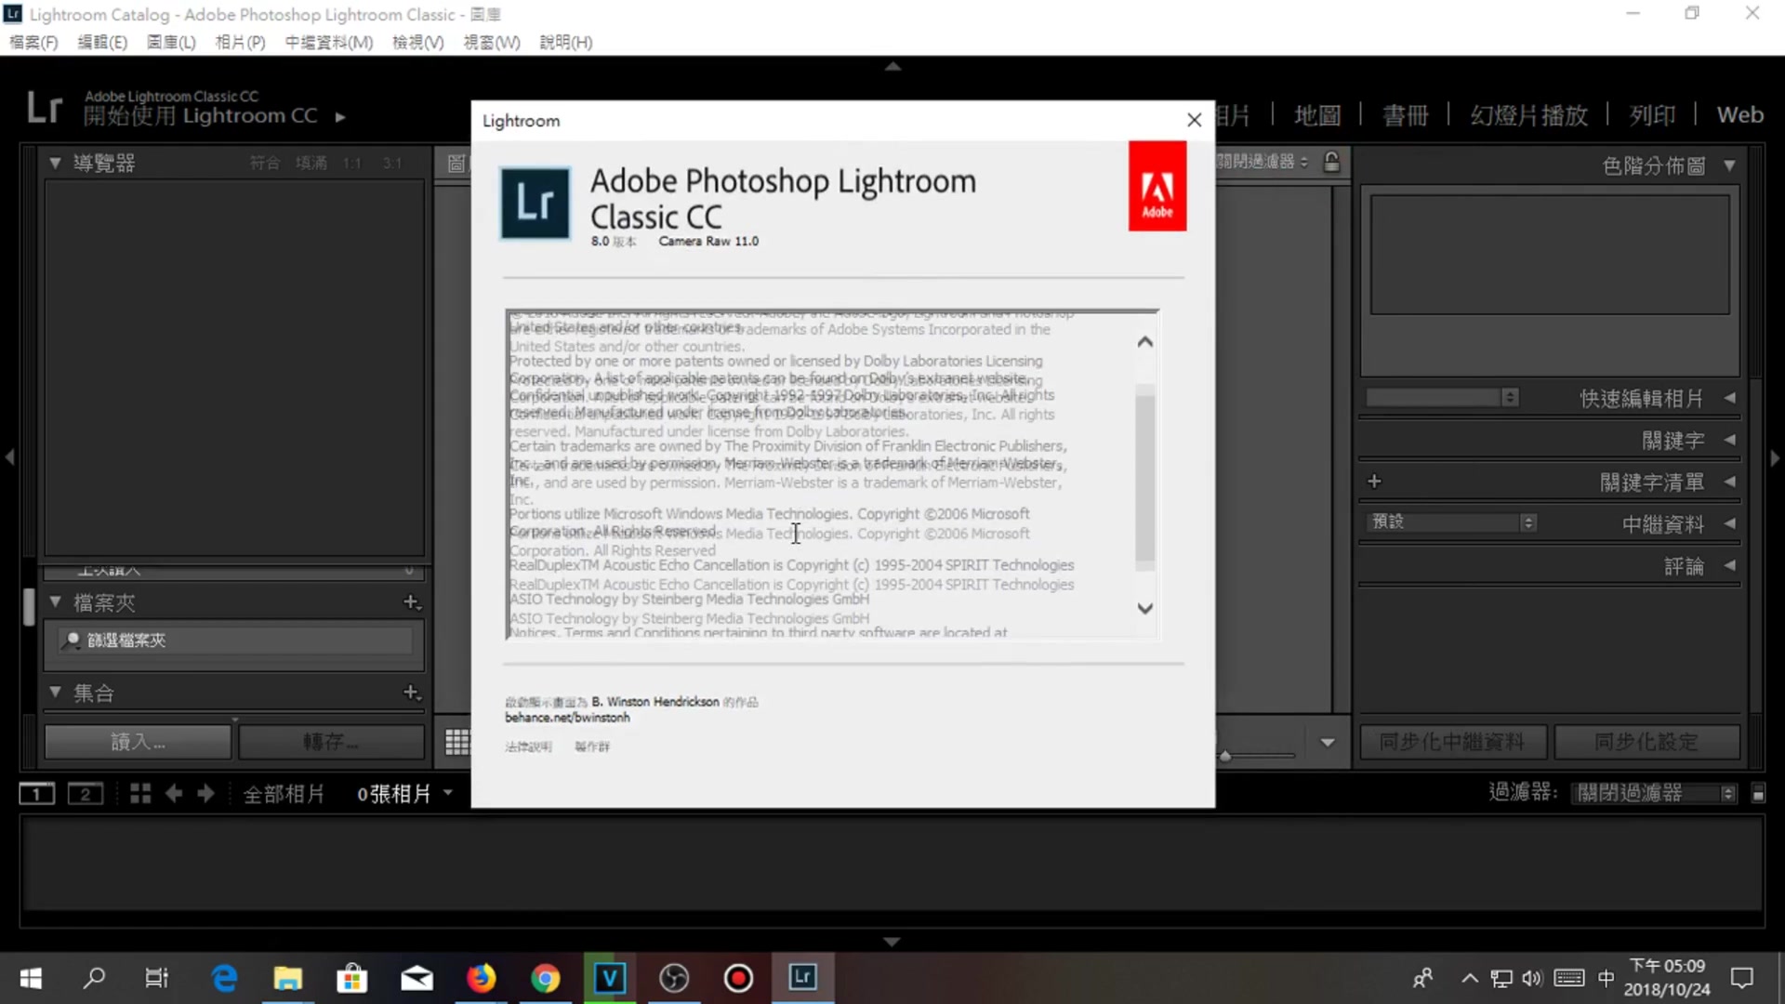
Task: Collapse the 導覽器 panel triangle
Action: tap(55, 163)
